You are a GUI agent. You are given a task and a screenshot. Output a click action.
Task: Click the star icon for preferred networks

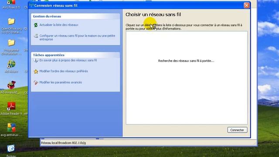(x=36, y=72)
